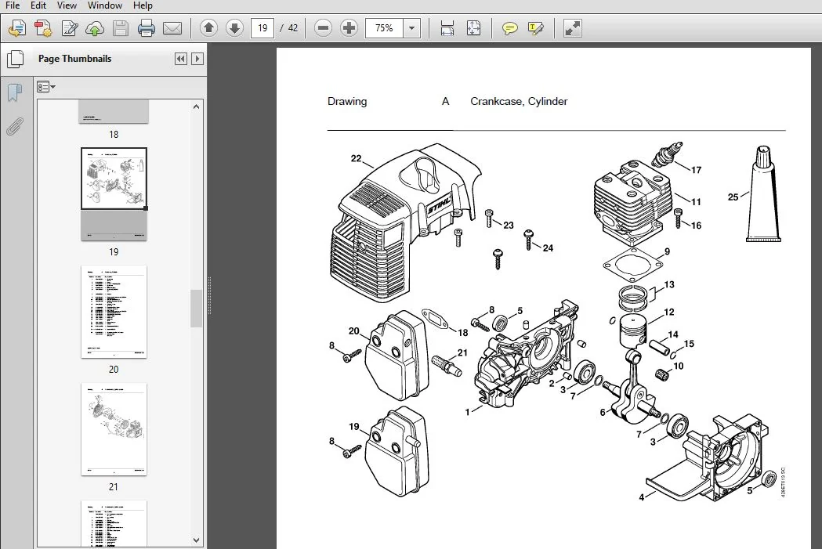Click the Fit Page icon
This screenshot has height=549, width=822.
[473, 28]
